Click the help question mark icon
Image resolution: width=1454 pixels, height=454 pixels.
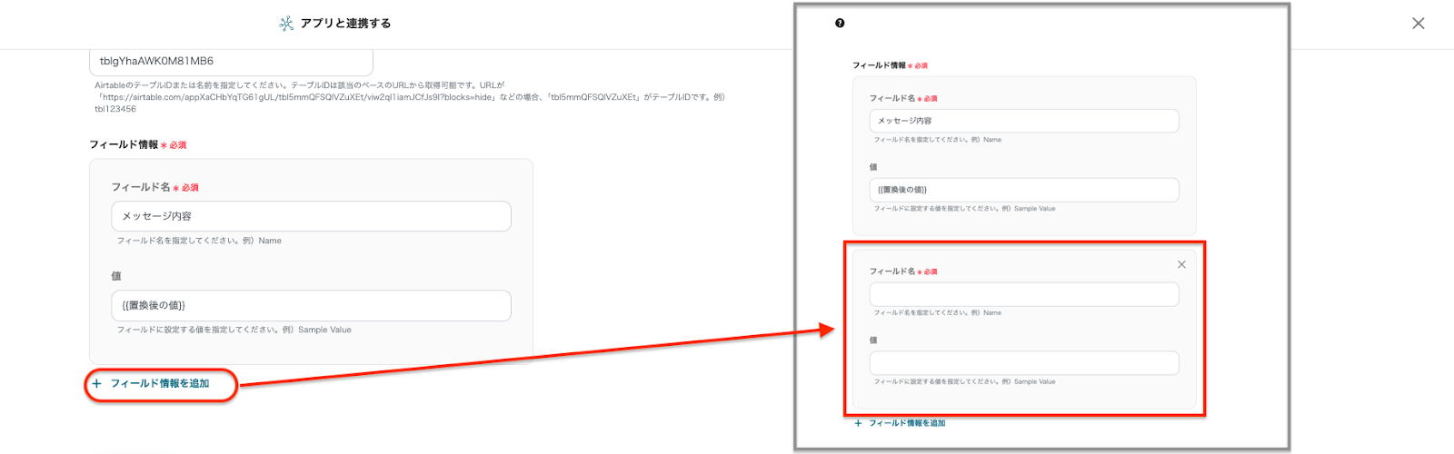(840, 24)
